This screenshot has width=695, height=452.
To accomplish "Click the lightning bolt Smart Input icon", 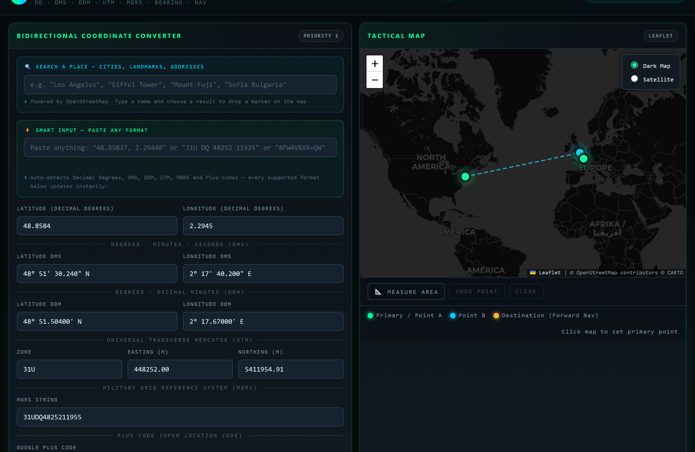I will coord(27,130).
